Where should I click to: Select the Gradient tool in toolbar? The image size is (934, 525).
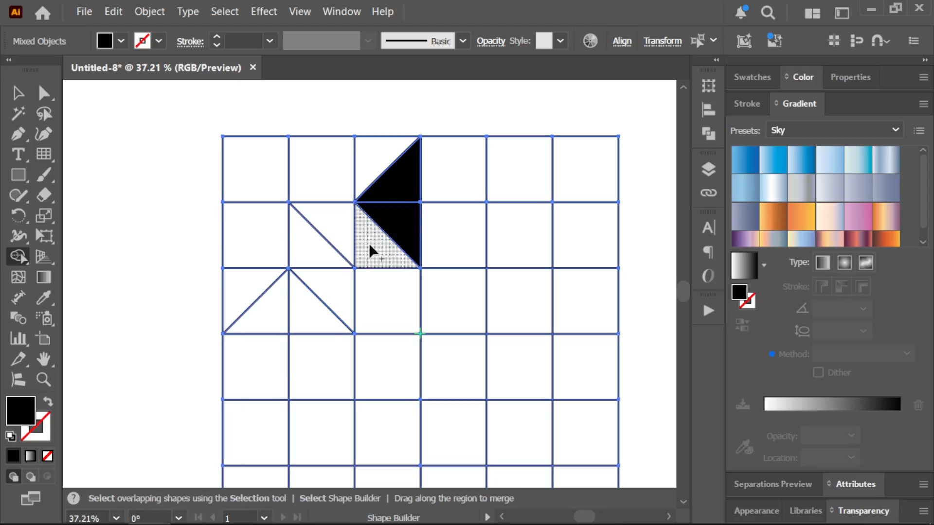coord(44,277)
